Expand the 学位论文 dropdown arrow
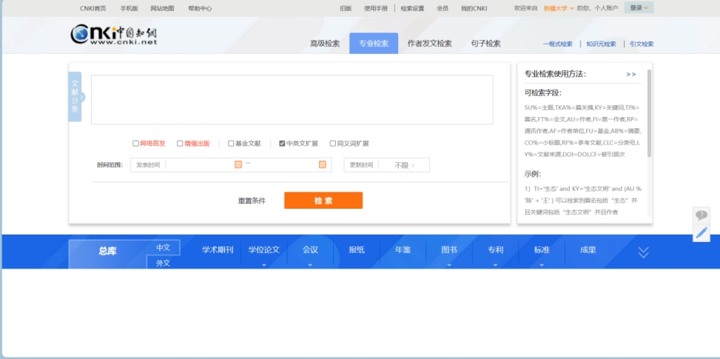Viewport: 720px width, 359px height. [264, 265]
